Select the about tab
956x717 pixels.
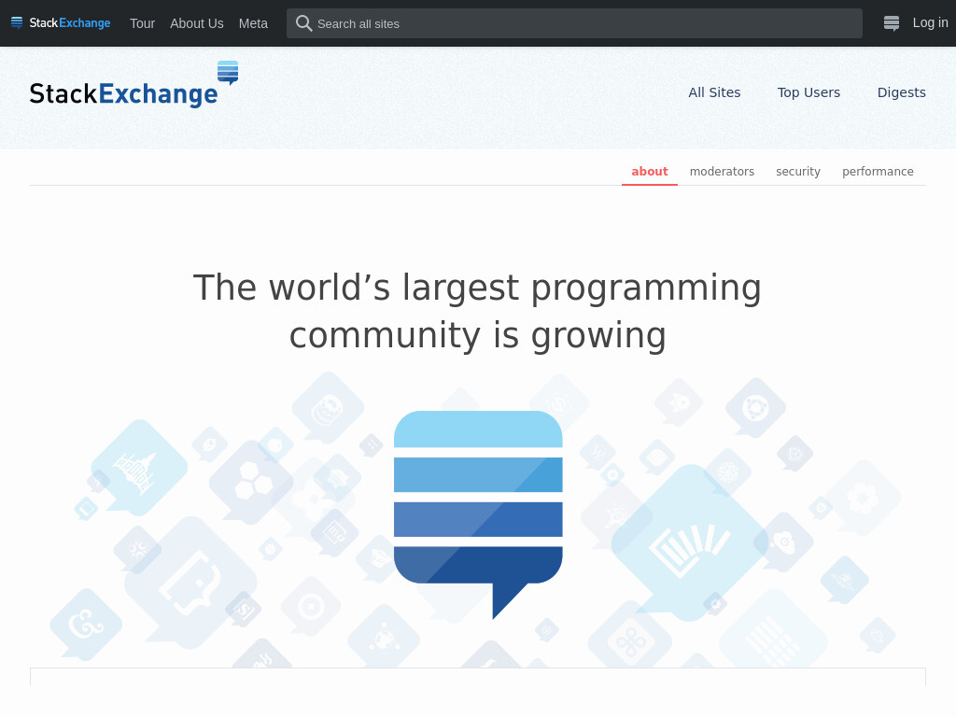650,172
